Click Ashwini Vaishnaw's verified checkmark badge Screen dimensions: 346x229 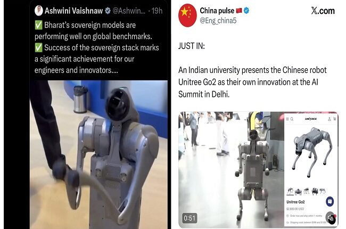(108, 10)
